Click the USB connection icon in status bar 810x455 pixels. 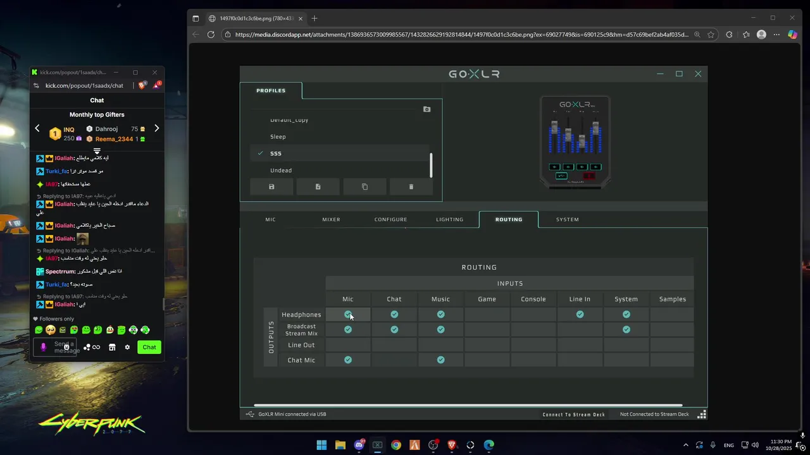point(249,415)
